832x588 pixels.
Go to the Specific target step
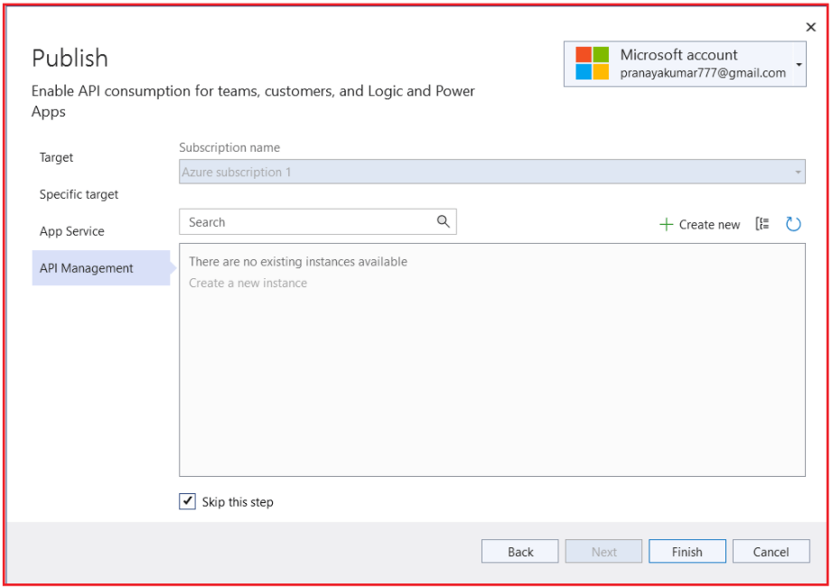click(79, 194)
